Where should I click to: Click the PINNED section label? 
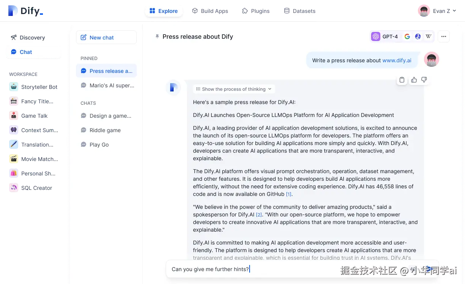[x=89, y=58]
